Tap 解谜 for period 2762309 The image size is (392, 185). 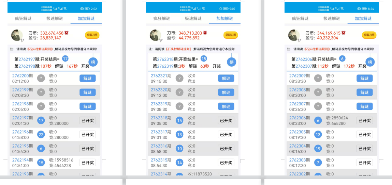pos(365,78)
